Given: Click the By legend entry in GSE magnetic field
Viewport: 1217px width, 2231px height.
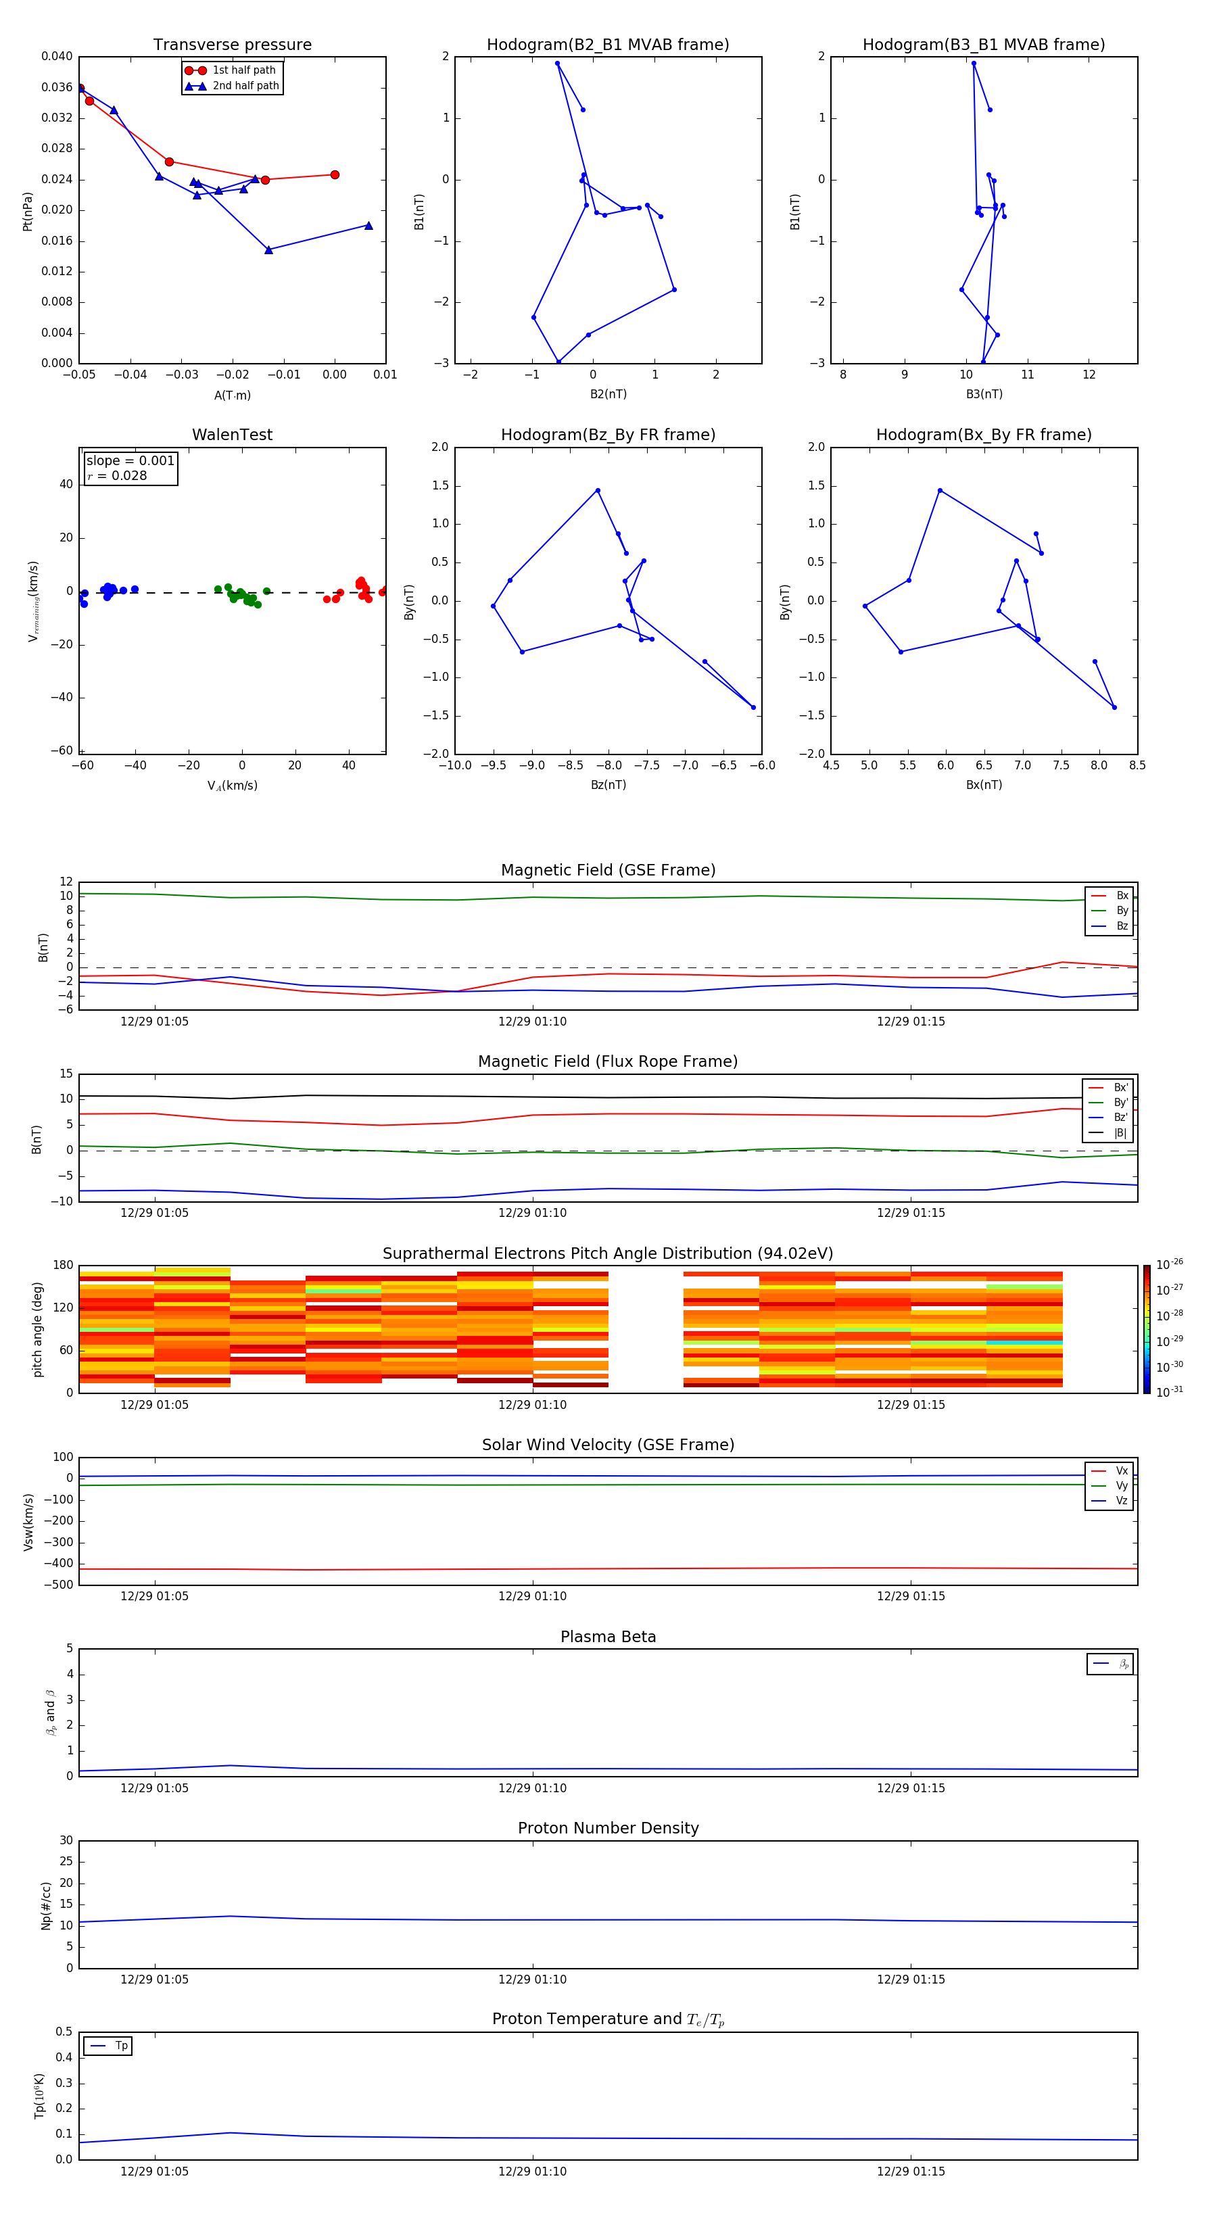Looking at the screenshot, I should tap(1110, 910).
